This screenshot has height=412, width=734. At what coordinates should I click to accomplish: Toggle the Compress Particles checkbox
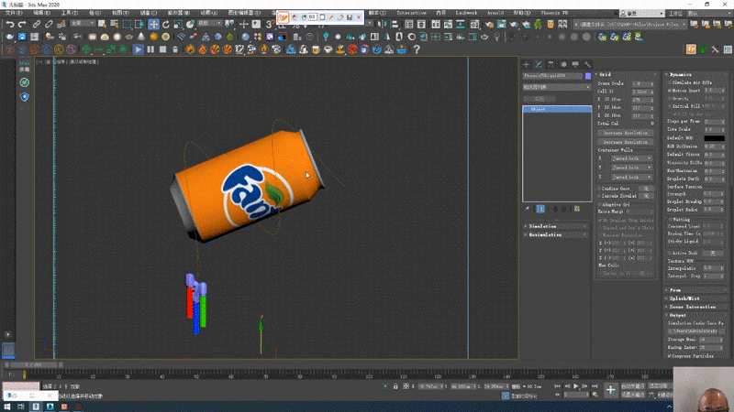670,356
